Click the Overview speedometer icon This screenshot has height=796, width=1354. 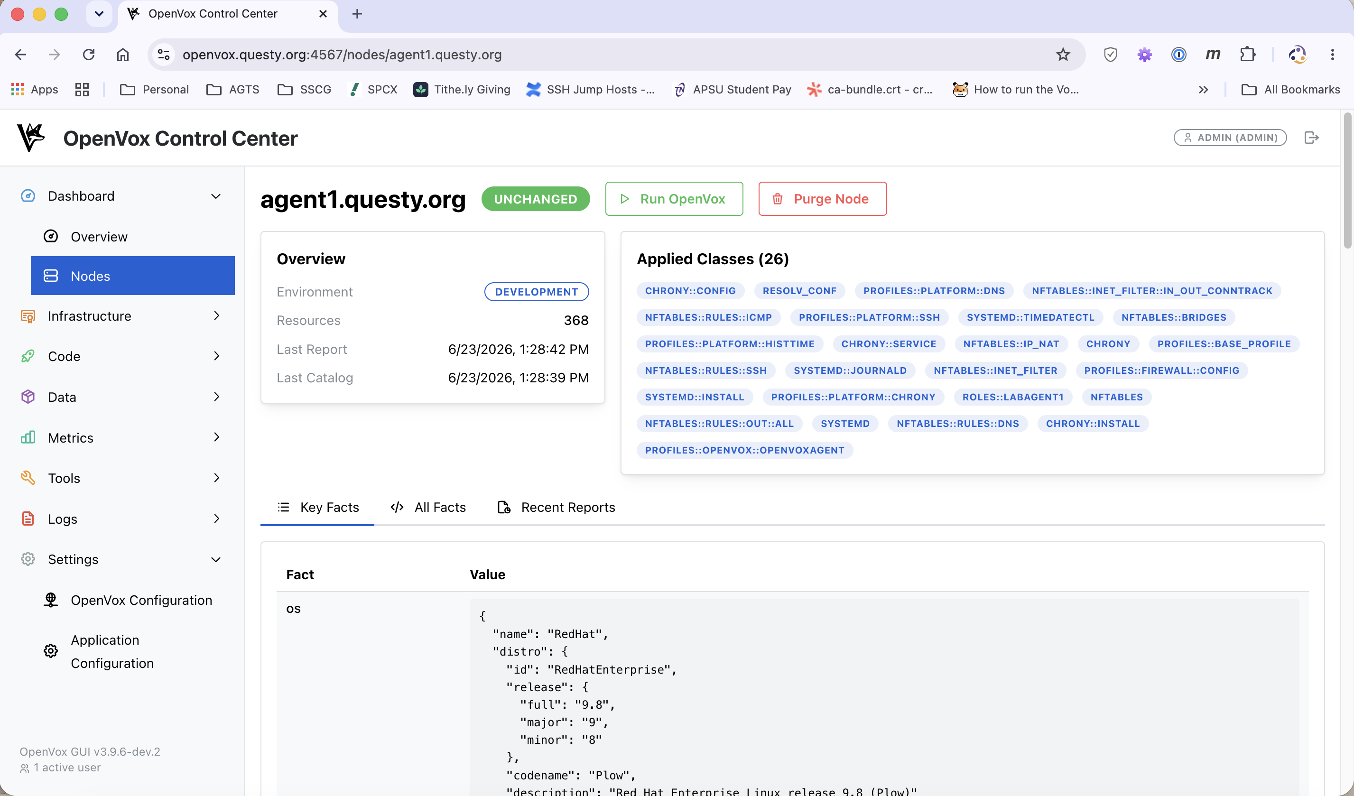tap(51, 236)
